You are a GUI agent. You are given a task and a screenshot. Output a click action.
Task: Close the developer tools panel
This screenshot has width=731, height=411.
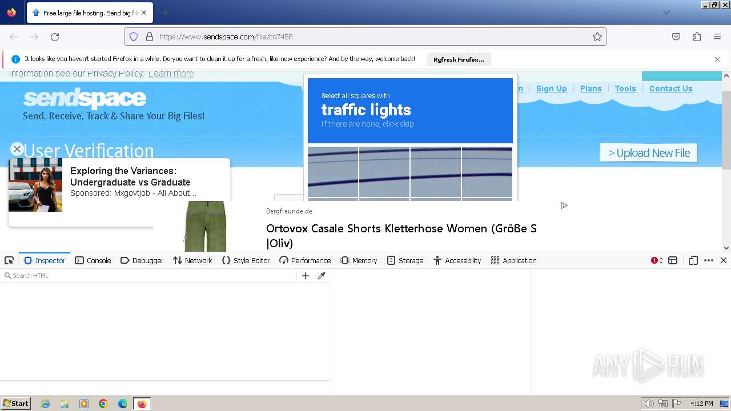pyautogui.click(x=723, y=260)
